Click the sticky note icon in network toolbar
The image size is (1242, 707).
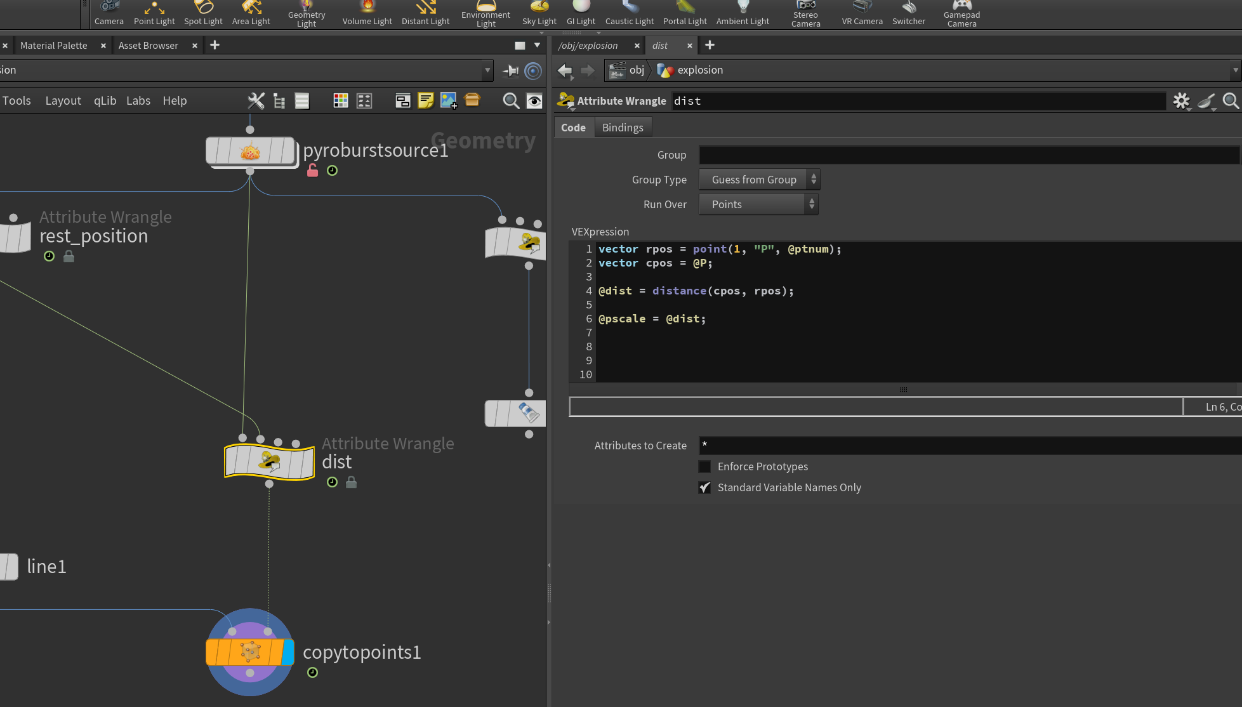pyautogui.click(x=426, y=101)
